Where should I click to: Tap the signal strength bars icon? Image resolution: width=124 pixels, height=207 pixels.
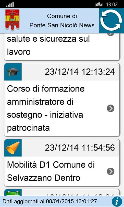(x=10, y=4)
